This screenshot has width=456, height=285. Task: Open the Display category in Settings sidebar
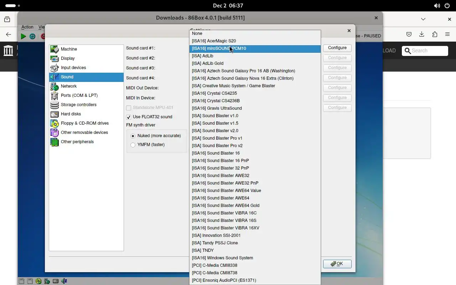[86, 58]
